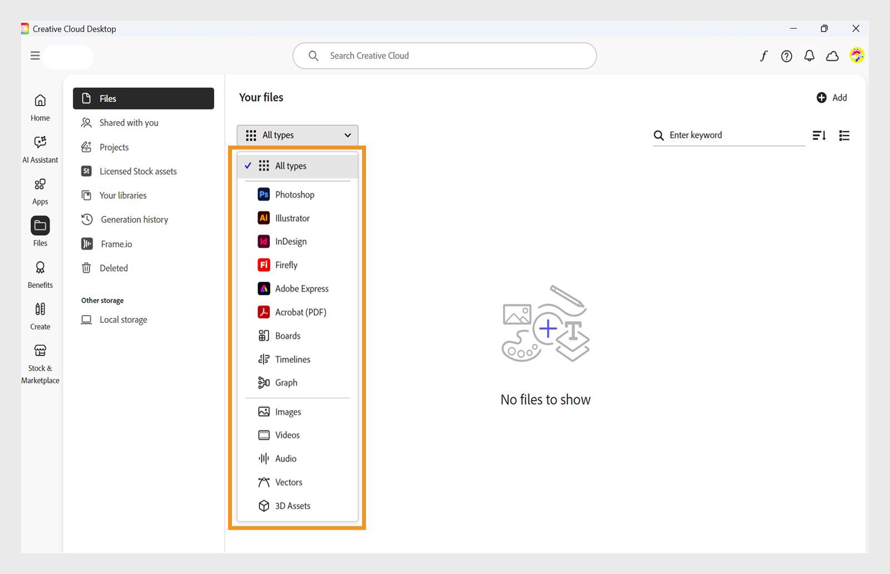Open the hamburger menu
Image resolution: width=890 pixels, height=574 pixels.
[35, 56]
